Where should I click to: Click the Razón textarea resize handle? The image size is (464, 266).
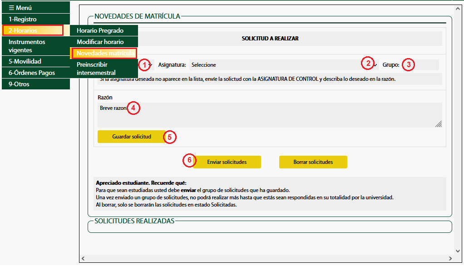[x=439, y=124]
